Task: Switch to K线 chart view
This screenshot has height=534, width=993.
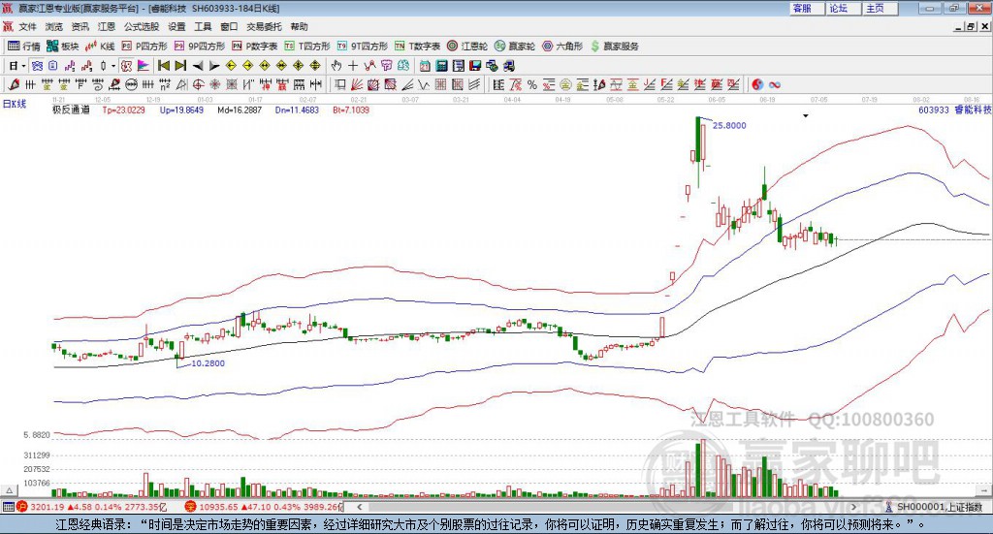Action: (100, 47)
